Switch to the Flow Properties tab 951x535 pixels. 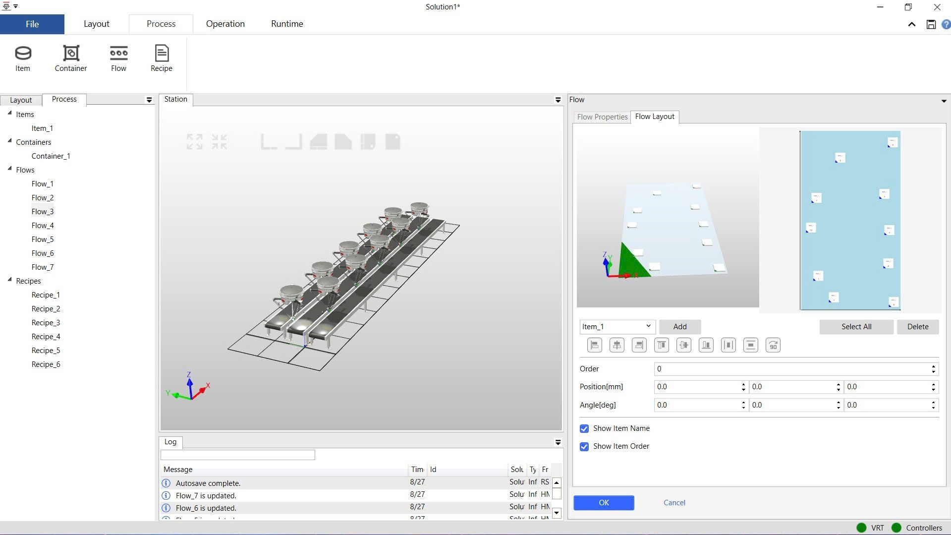602,117
